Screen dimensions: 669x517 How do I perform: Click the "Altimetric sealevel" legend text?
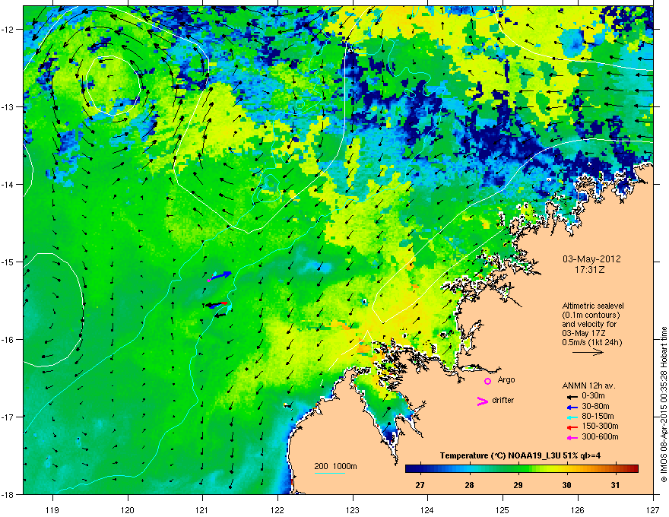click(593, 306)
